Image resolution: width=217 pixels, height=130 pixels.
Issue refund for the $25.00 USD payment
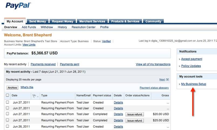[x=134, y=121]
